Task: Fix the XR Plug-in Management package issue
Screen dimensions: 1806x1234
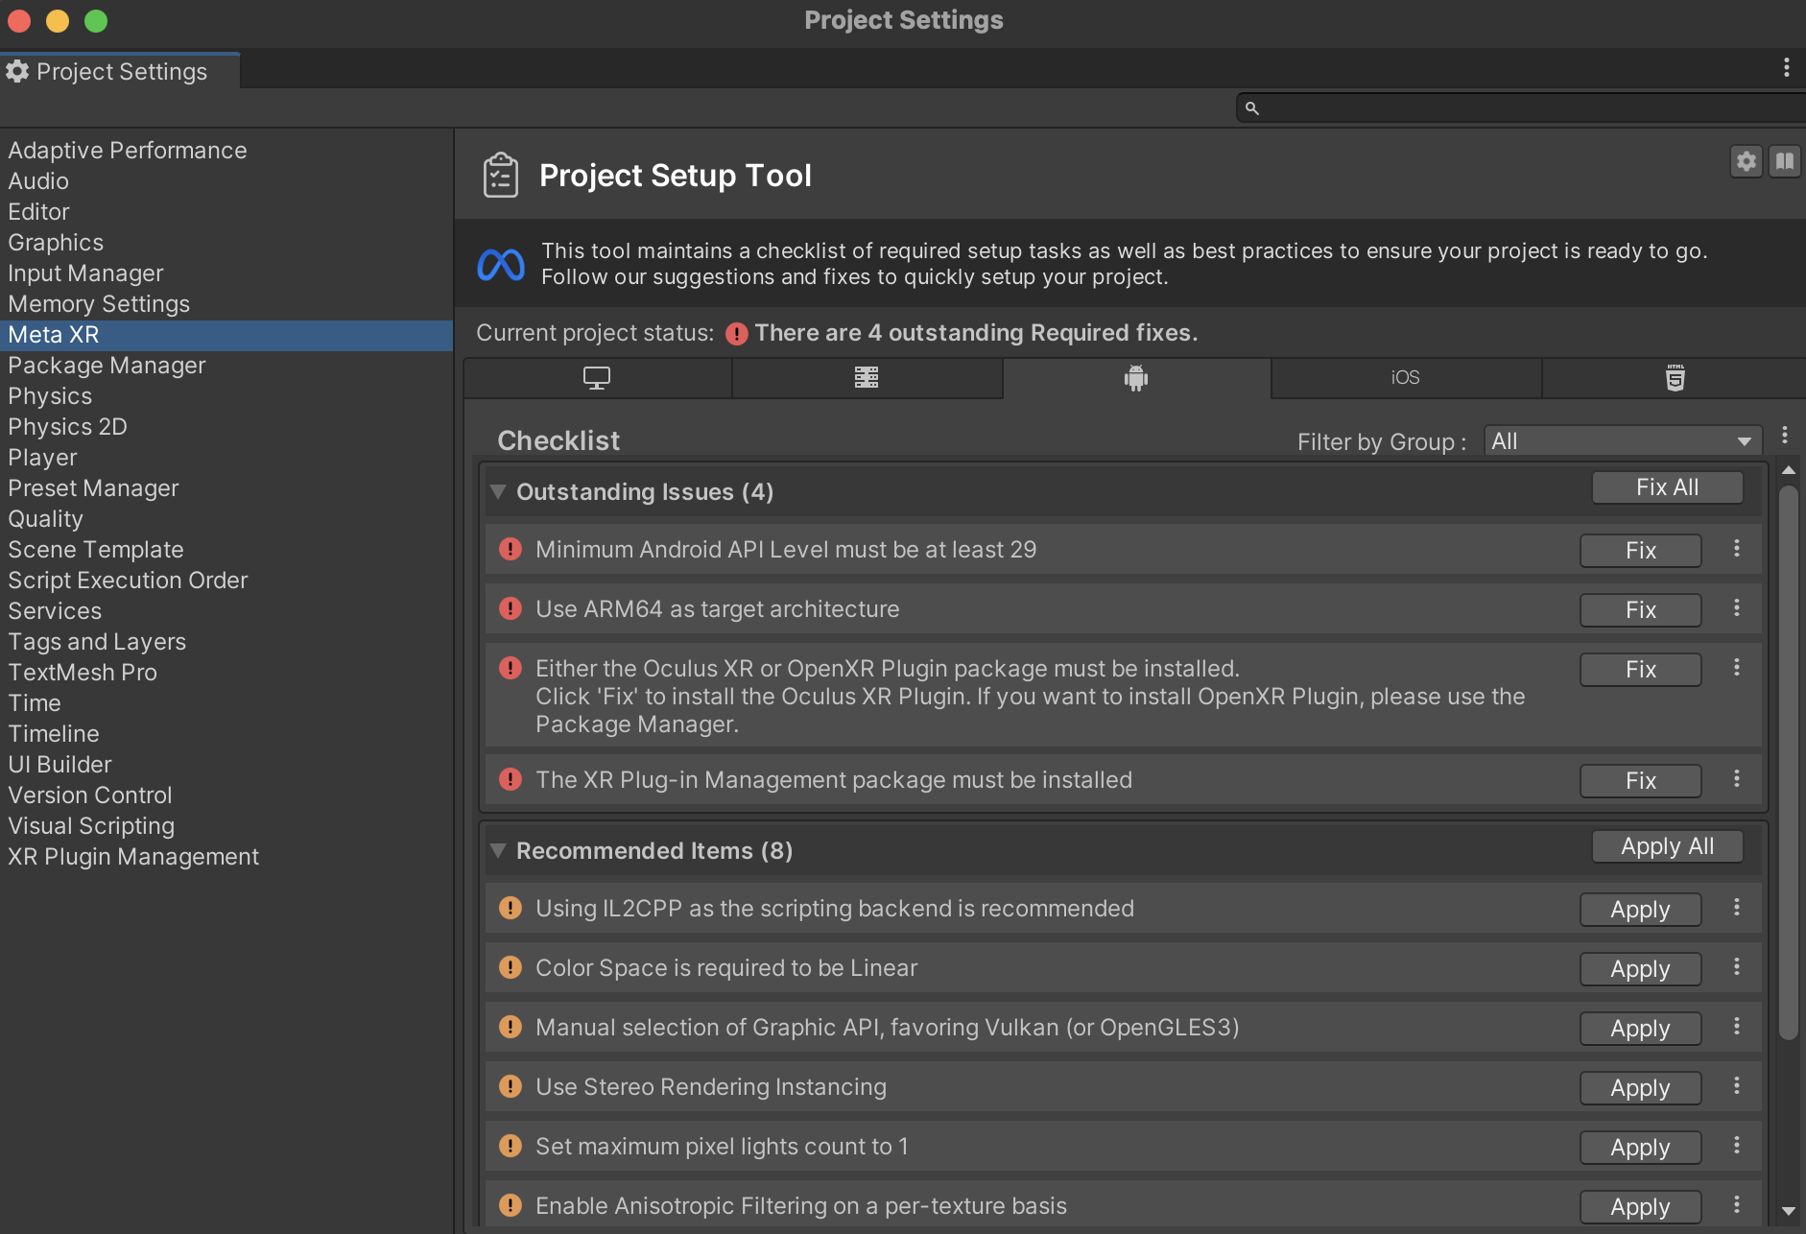Action: (1639, 780)
